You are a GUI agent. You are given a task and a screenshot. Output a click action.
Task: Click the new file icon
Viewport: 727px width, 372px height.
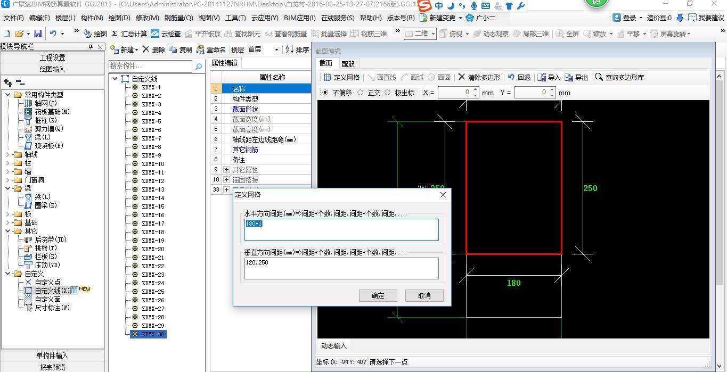(7, 34)
